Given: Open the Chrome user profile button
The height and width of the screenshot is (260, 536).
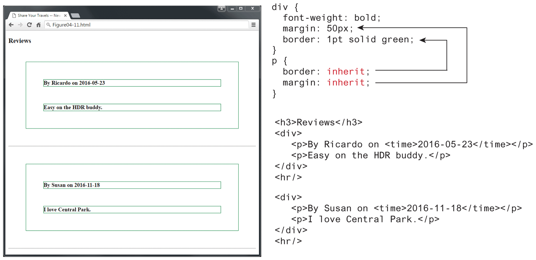Looking at the screenshot, I should click(222, 8).
